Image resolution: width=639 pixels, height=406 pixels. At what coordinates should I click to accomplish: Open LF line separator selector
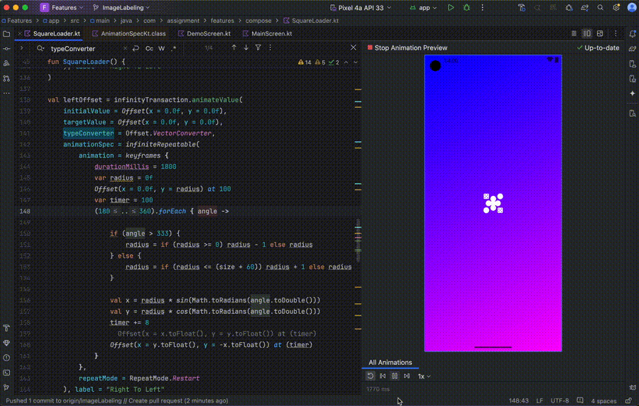(539, 401)
